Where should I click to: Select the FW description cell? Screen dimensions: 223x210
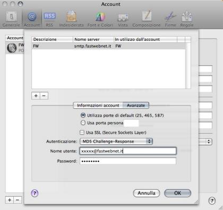(36, 46)
